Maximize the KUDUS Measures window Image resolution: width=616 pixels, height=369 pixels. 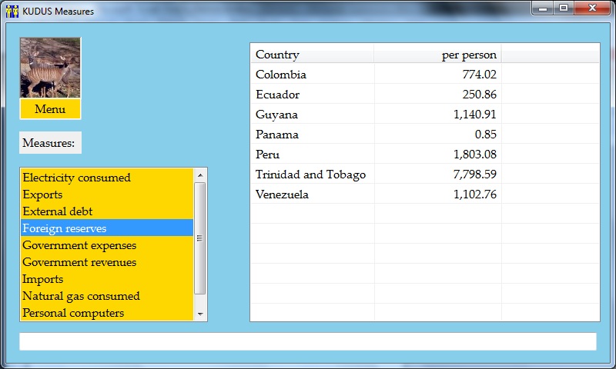(x=564, y=8)
